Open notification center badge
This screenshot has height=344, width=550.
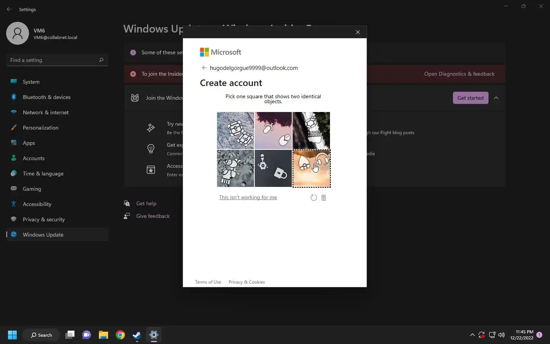539,335
